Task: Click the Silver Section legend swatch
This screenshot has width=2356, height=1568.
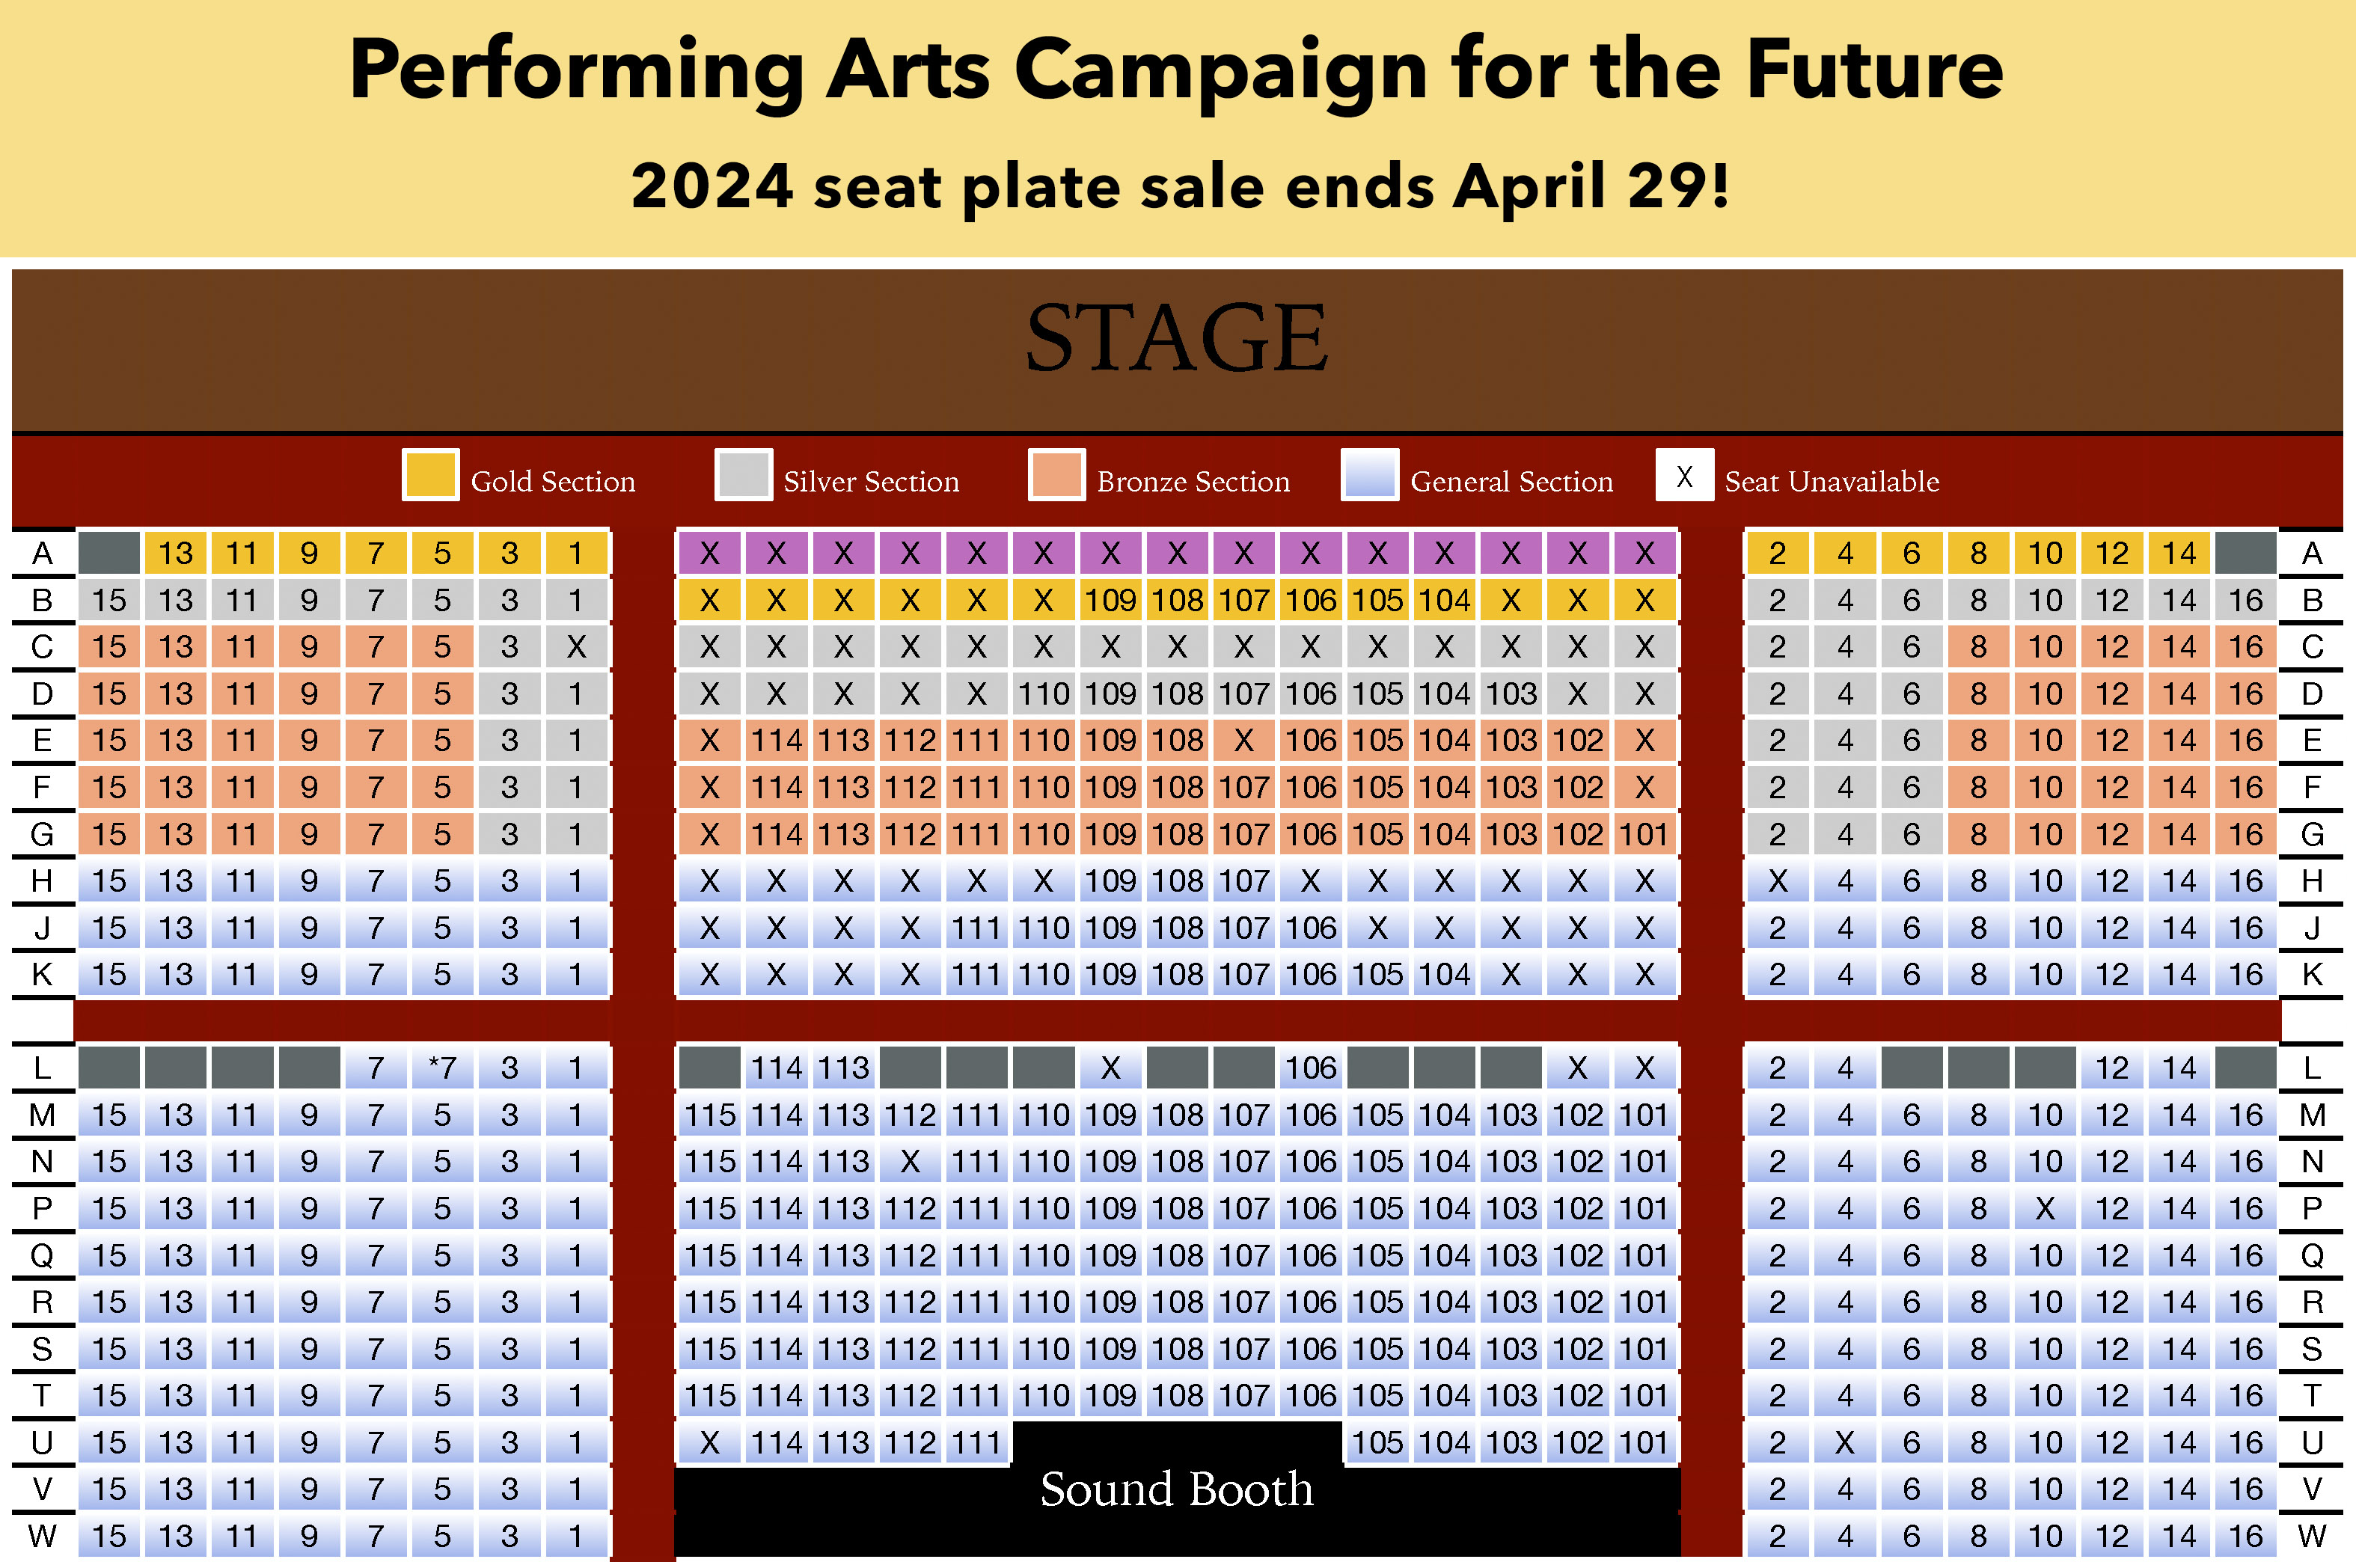Action: coord(743,474)
